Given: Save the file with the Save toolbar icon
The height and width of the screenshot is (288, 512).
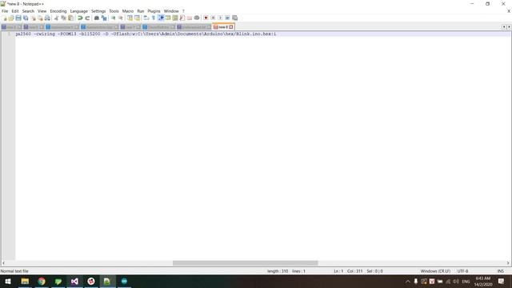Looking at the screenshot, I should tap(18, 18).
